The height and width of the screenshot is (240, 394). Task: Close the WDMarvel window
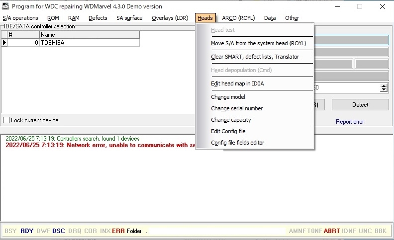click(383, 6)
